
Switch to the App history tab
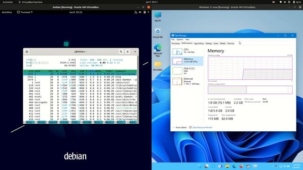click(x=199, y=43)
